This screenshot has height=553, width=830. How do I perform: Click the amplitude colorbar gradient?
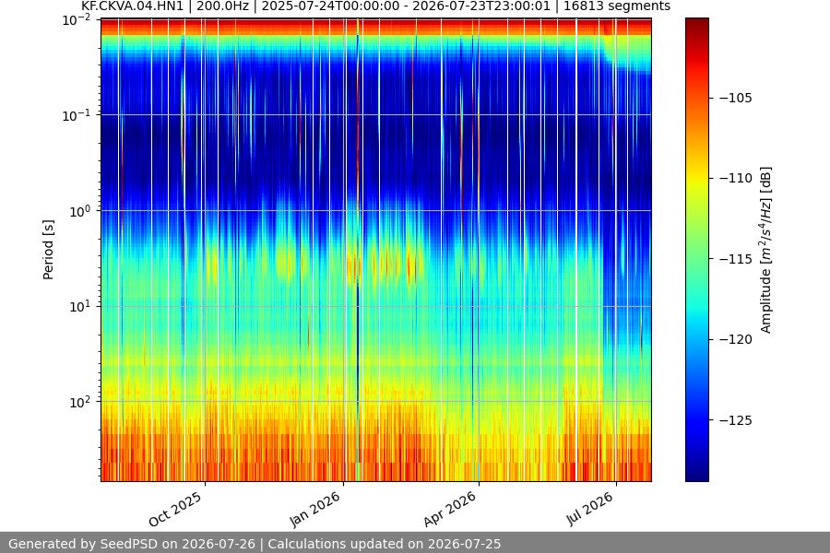(x=696, y=250)
